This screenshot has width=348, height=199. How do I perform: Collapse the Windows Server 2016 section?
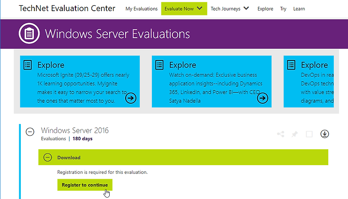pyautogui.click(x=30, y=132)
